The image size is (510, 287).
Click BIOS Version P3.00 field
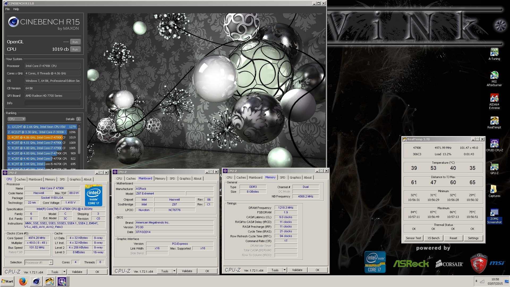click(x=174, y=227)
